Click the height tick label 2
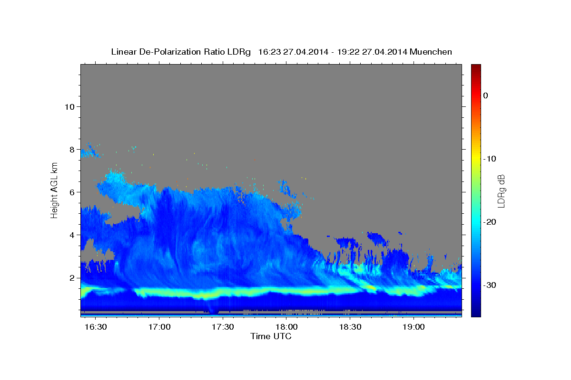571x380 pixels. click(x=71, y=278)
